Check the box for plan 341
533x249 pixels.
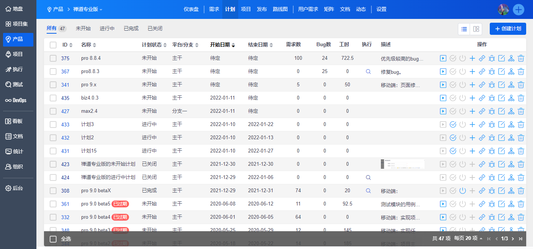[x=53, y=85]
